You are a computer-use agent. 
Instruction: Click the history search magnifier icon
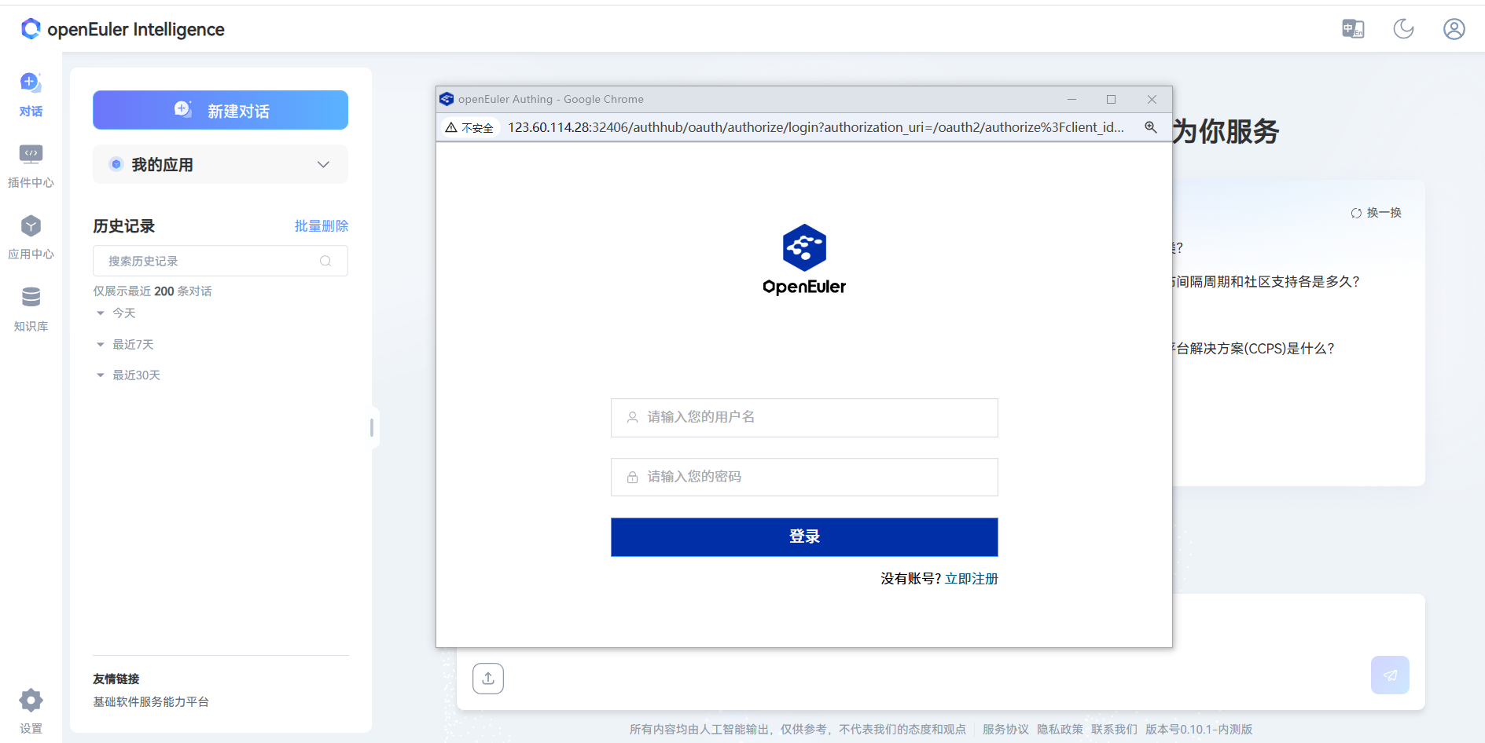coord(325,261)
